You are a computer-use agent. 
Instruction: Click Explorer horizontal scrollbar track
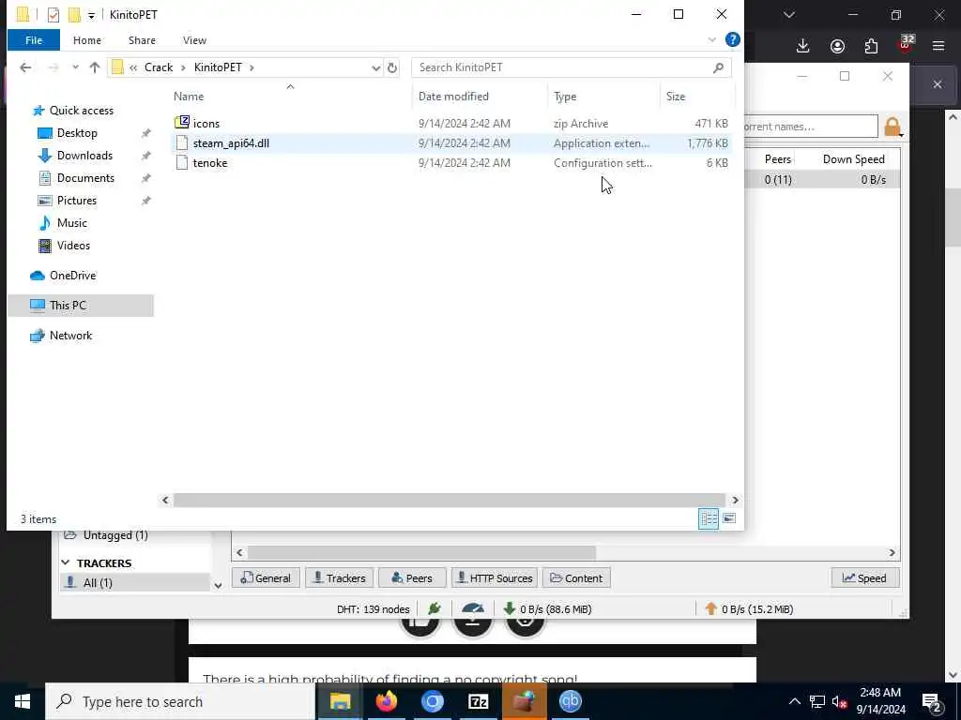450,501
